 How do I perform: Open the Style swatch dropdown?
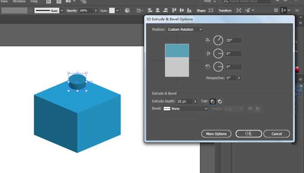click(117, 10)
